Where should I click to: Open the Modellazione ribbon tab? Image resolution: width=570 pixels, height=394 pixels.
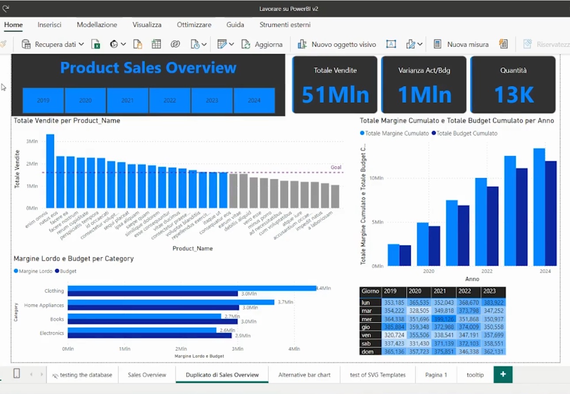(97, 25)
